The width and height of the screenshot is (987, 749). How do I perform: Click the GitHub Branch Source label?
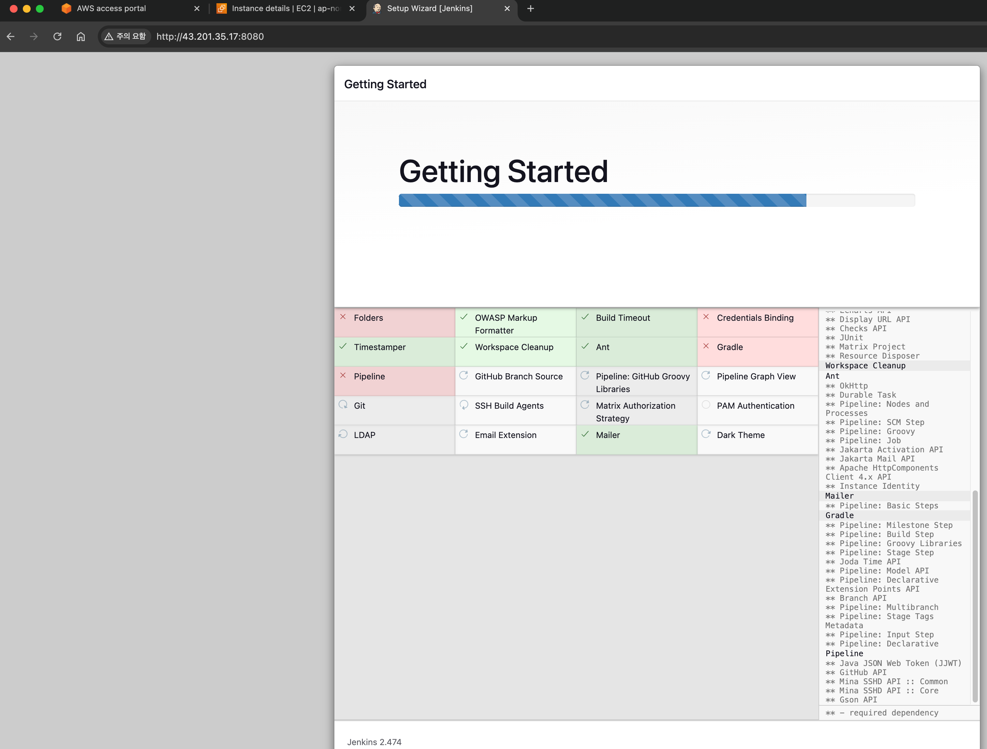coord(519,377)
